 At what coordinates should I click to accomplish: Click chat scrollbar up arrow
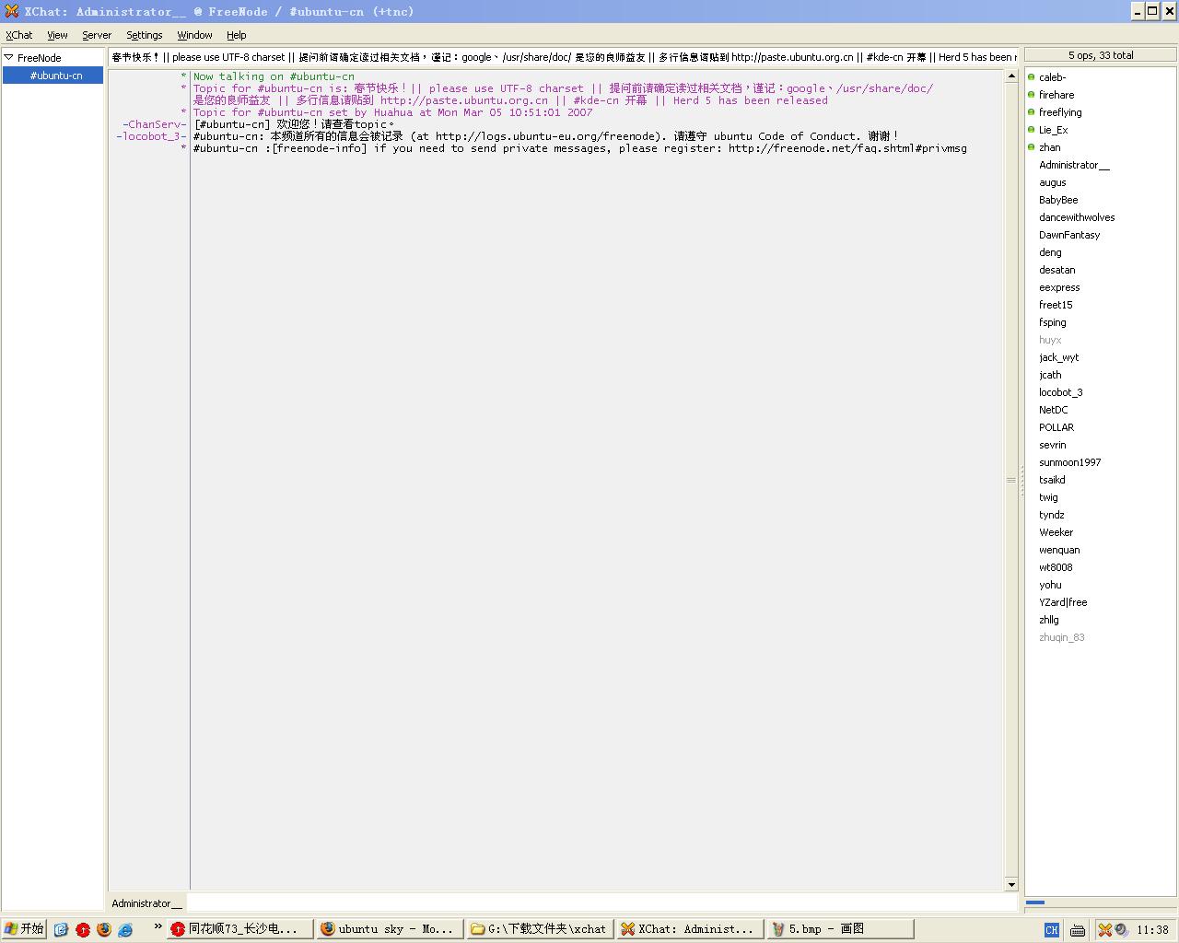(x=1010, y=76)
